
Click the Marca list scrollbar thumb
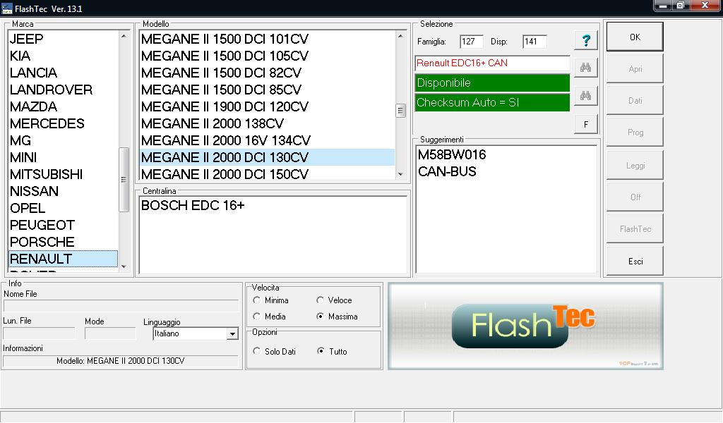124,180
